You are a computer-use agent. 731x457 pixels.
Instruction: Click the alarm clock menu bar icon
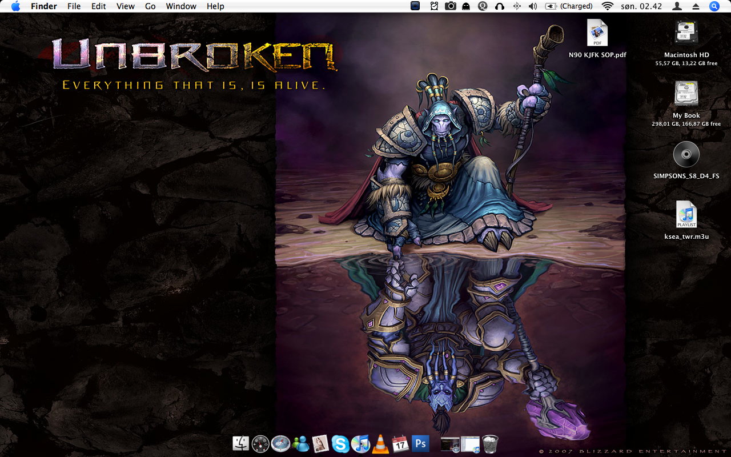(434, 6)
